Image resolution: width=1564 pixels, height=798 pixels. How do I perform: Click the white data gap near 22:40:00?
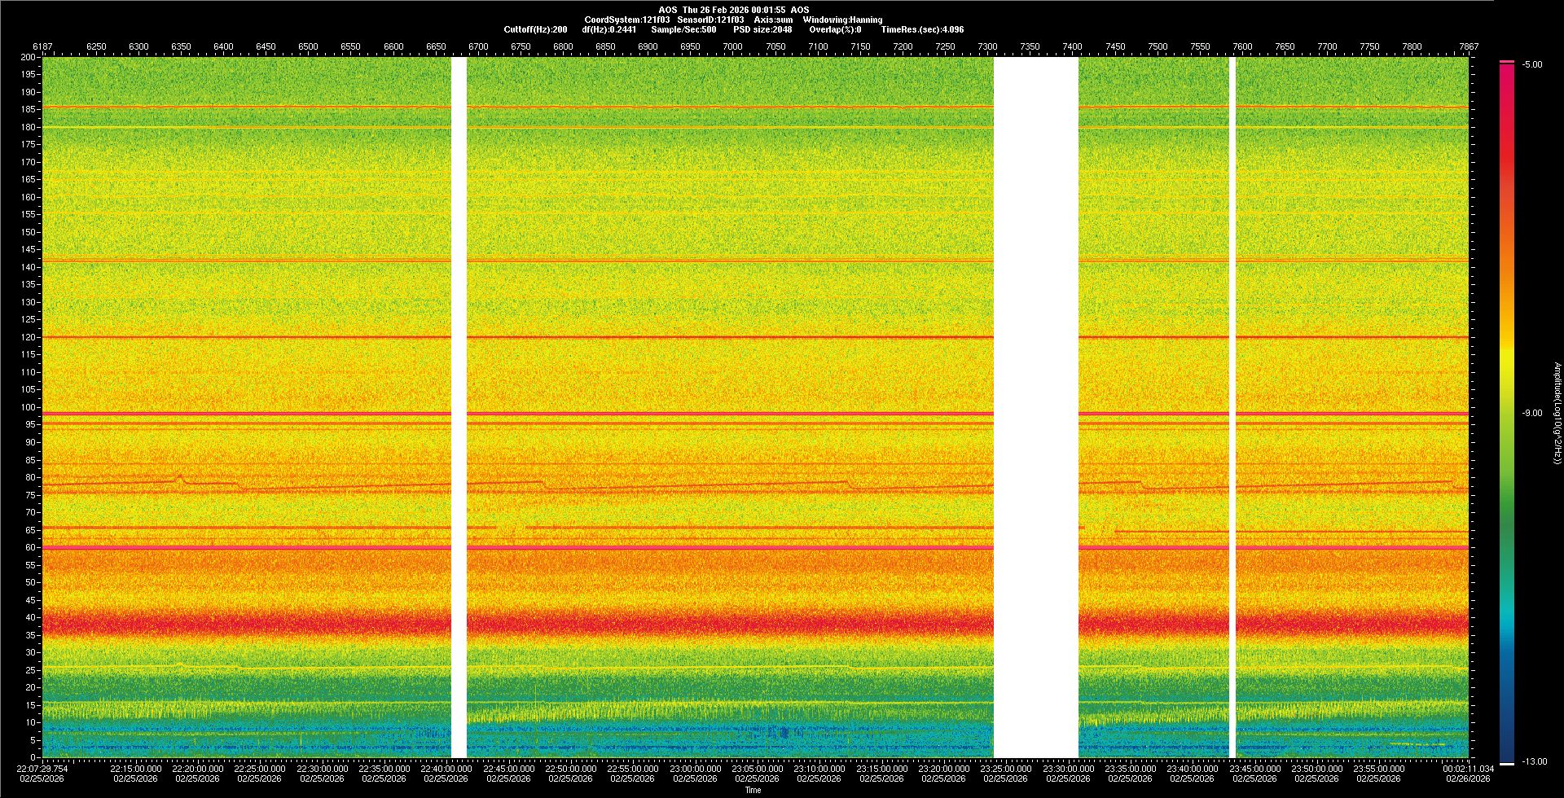[x=459, y=407]
